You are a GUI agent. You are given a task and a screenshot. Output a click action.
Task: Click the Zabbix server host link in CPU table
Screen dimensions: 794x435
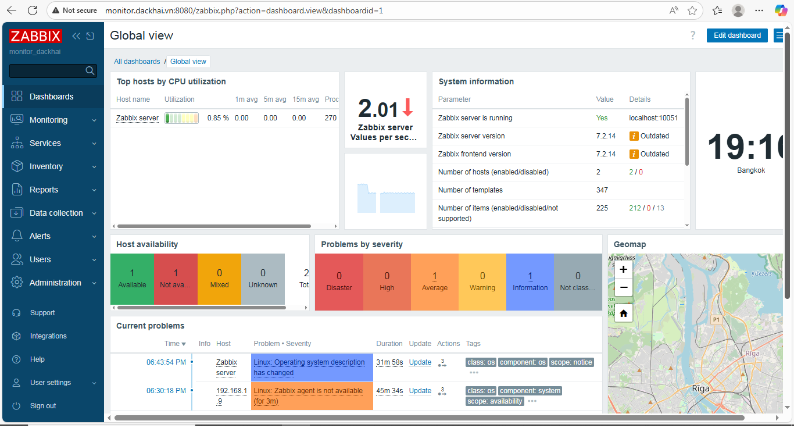point(137,118)
